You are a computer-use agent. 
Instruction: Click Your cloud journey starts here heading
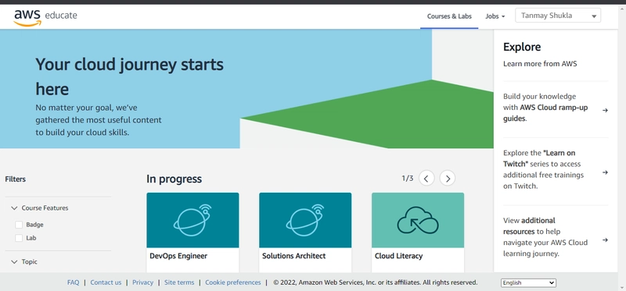point(129,76)
